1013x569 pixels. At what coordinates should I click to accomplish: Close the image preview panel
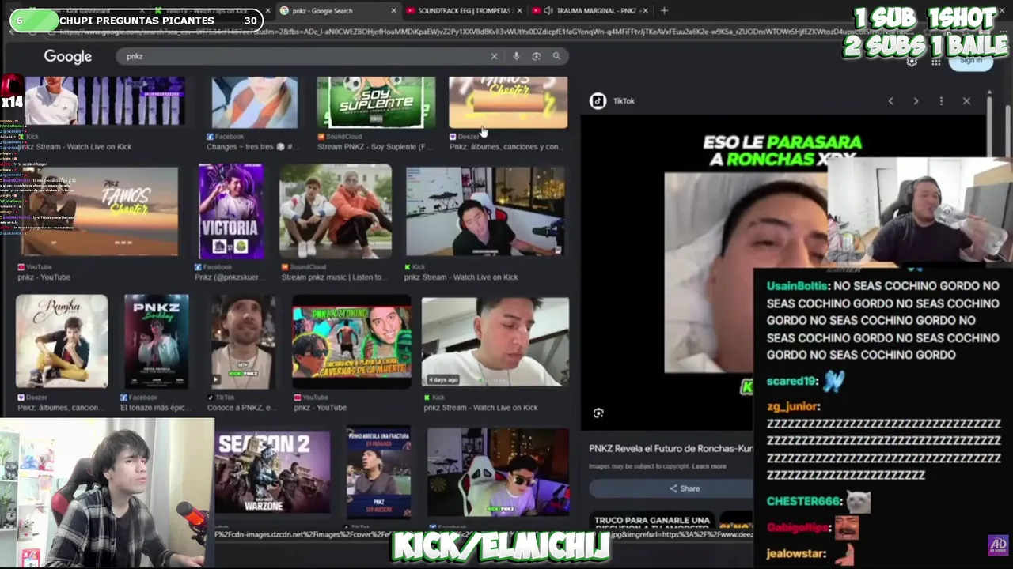966,101
